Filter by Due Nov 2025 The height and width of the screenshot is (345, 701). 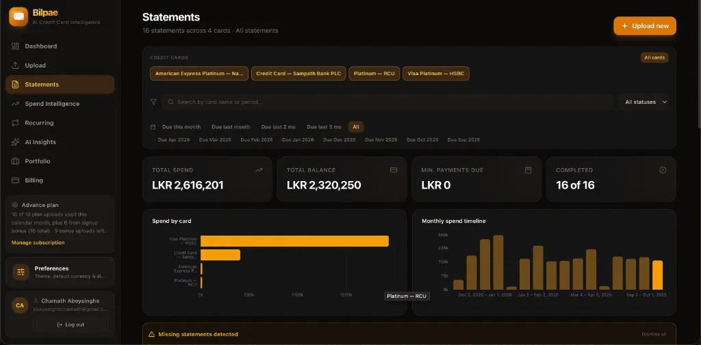tap(381, 140)
